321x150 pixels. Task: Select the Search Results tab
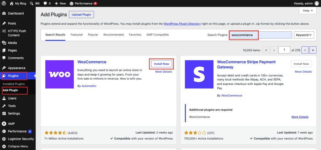click(55, 35)
